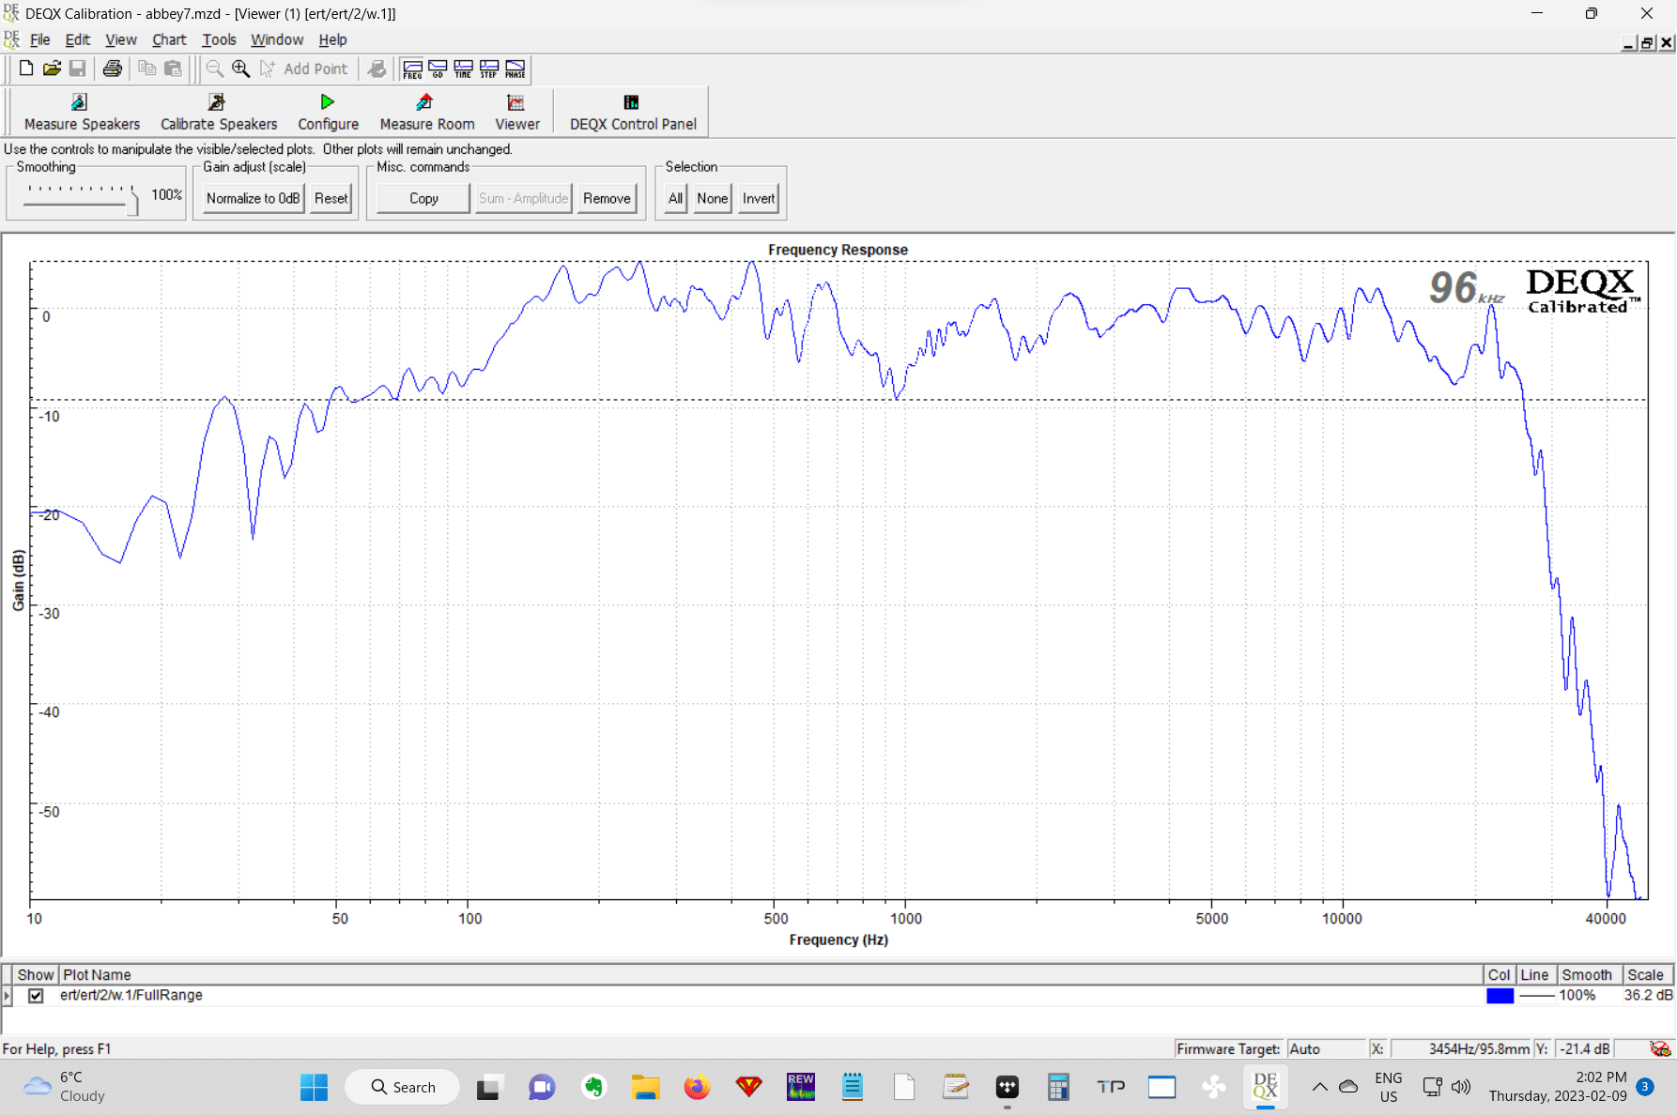Viewport: 1677px width, 1115px height.
Task: Open the Help menu
Action: tap(332, 39)
